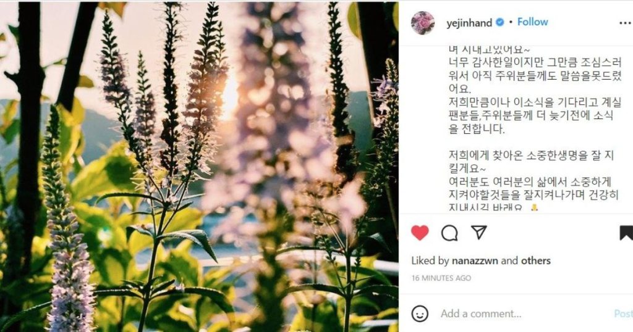Image resolution: width=633 pixels, height=332 pixels.
Task: Click the blue verified badge
Action: [x=499, y=23]
